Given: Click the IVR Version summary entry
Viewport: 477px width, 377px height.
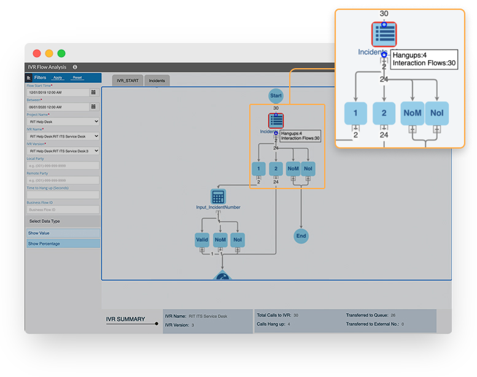Looking at the screenshot, I should pos(179,325).
